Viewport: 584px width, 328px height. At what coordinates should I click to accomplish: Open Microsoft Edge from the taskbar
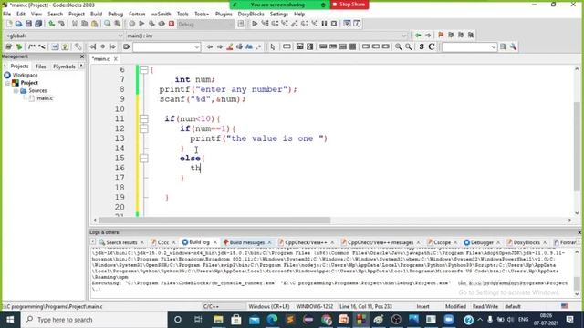(272, 320)
